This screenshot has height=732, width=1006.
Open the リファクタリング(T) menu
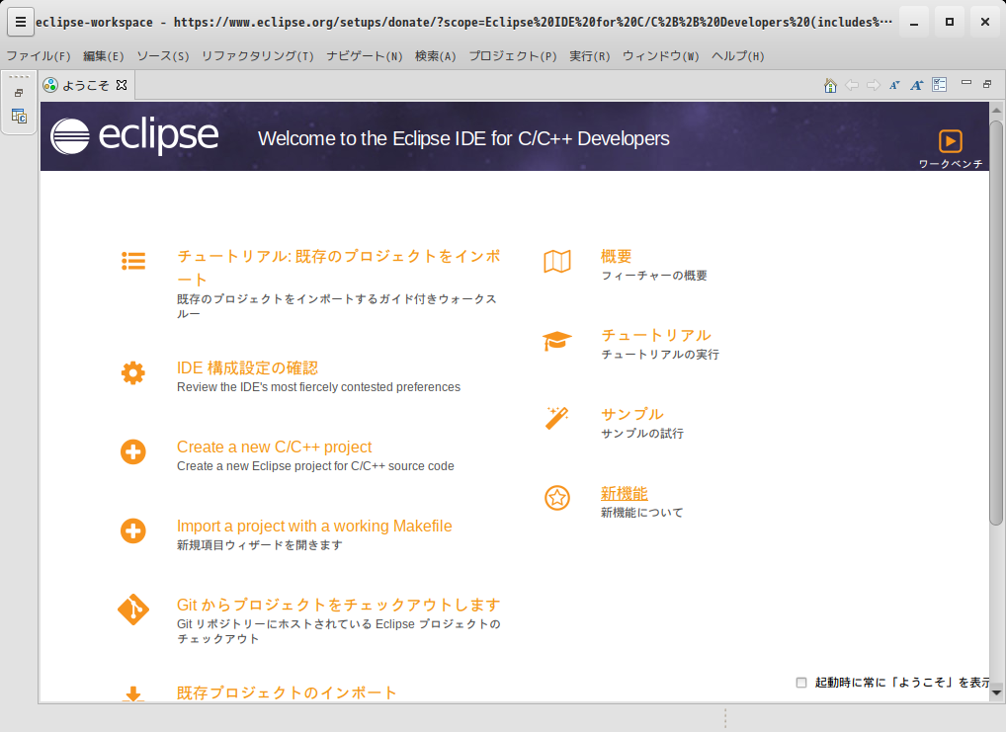click(258, 56)
